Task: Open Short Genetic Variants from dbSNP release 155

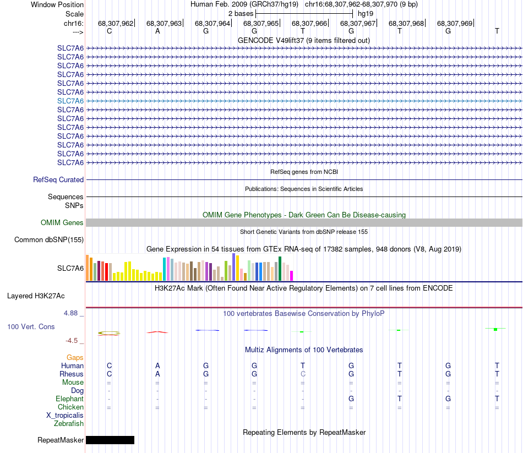Action: point(304,232)
